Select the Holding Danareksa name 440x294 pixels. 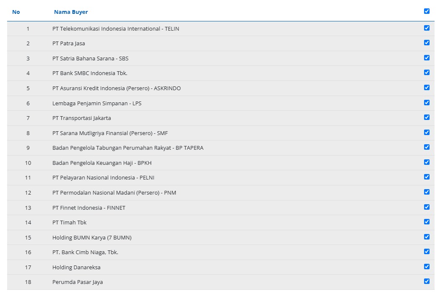[76, 268]
